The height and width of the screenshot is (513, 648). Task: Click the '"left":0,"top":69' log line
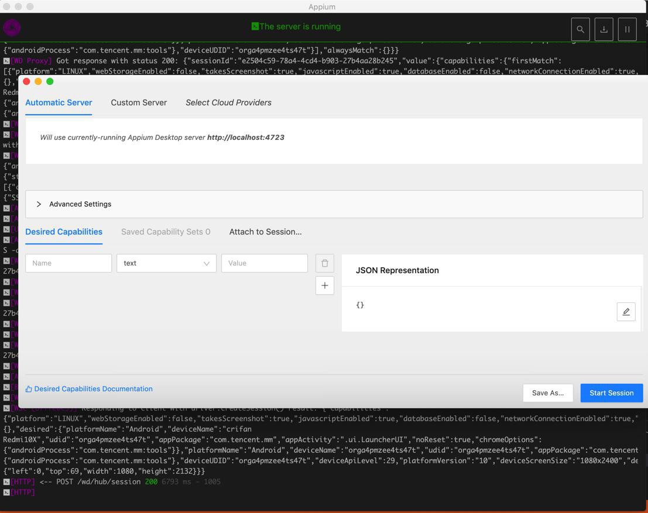pos(104,471)
